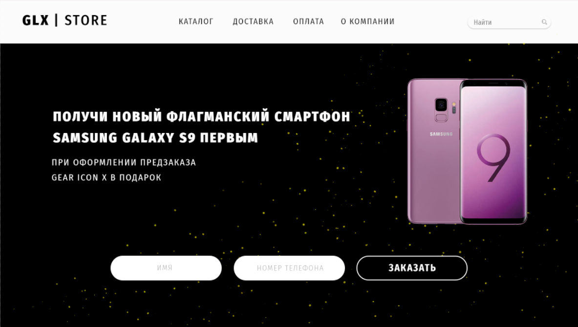Viewport: 578px width, 327px height.
Task: Click the Имя input field
Action: [166, 268]
